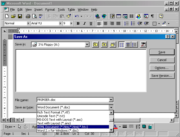This screenshot has height=137, width=180.
Task: Switch Save As file view to Properties
Action: point(134,45)
